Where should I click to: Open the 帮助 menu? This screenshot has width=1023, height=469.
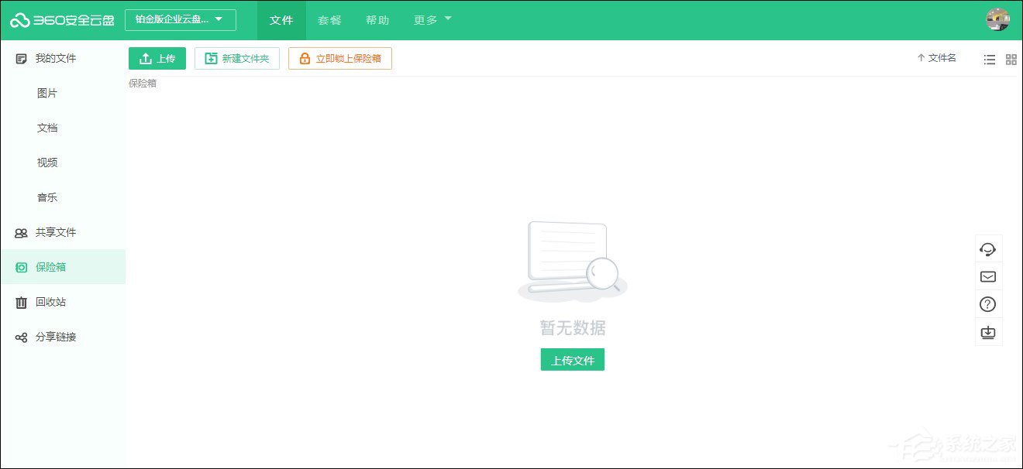click(x=377, y=20)
